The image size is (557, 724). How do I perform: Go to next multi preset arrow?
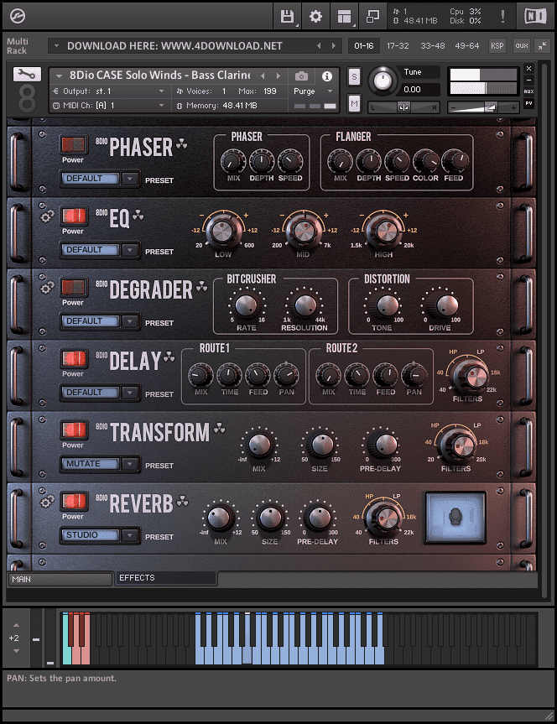[x=334, y=45]
